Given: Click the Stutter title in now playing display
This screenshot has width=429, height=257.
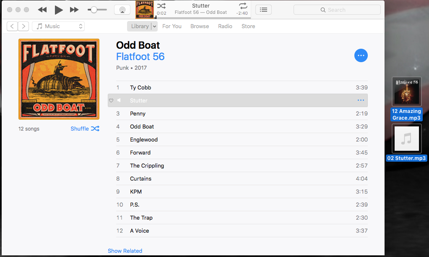Looking at the screenshot, I should [201, 6].
